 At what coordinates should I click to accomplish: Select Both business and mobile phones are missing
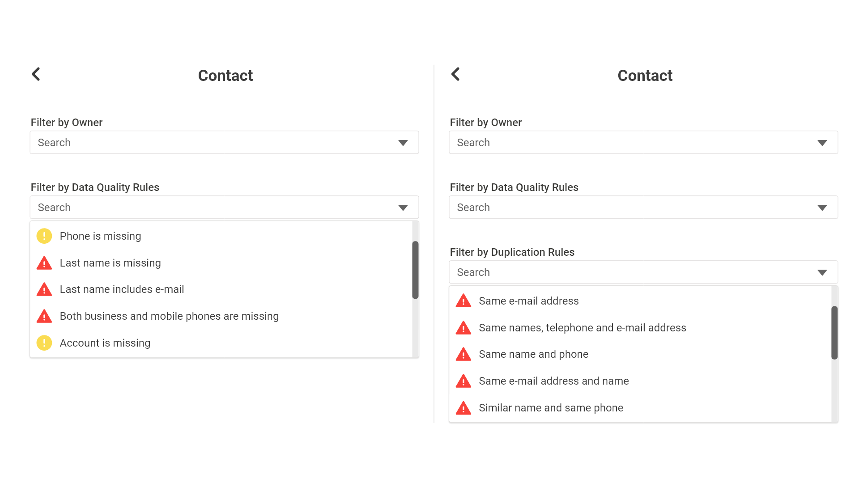click(x=169, y=316)
